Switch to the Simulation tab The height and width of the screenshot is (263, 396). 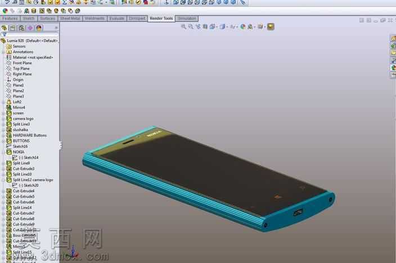(187, 19)
